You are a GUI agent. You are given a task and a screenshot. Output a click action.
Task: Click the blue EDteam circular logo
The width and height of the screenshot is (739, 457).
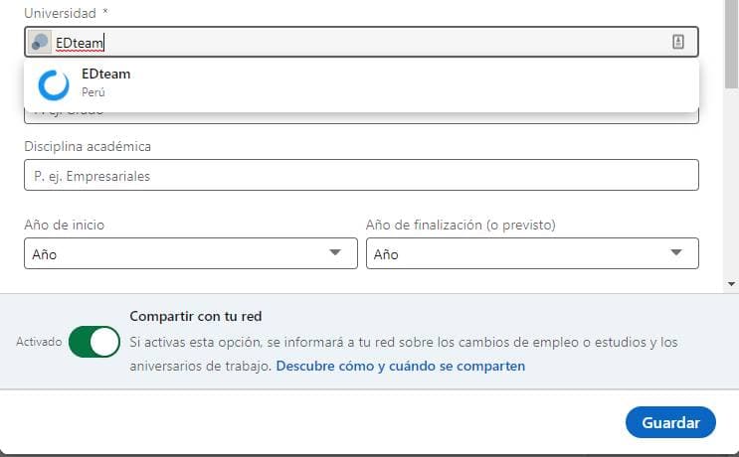[x=54, y=85]
